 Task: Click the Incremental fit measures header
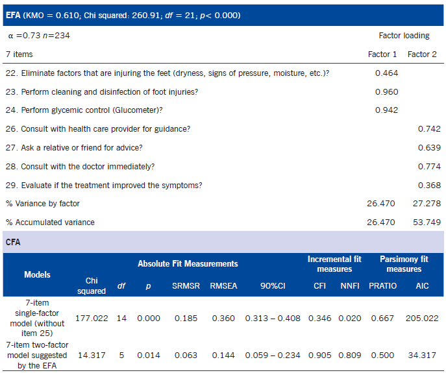(x=334, y=264)
